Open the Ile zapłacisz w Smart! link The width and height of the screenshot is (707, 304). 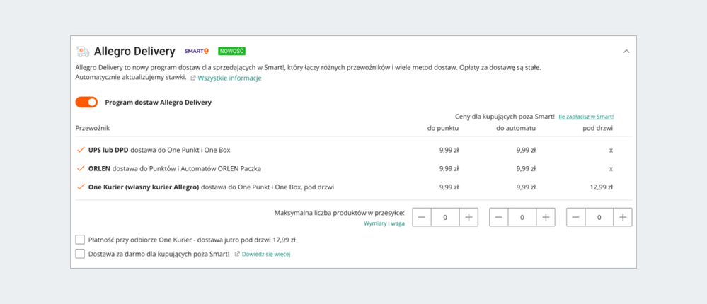(586, 117)
